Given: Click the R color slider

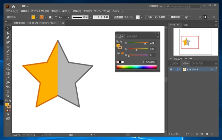Looking at the screenshot, I should 138,43.
